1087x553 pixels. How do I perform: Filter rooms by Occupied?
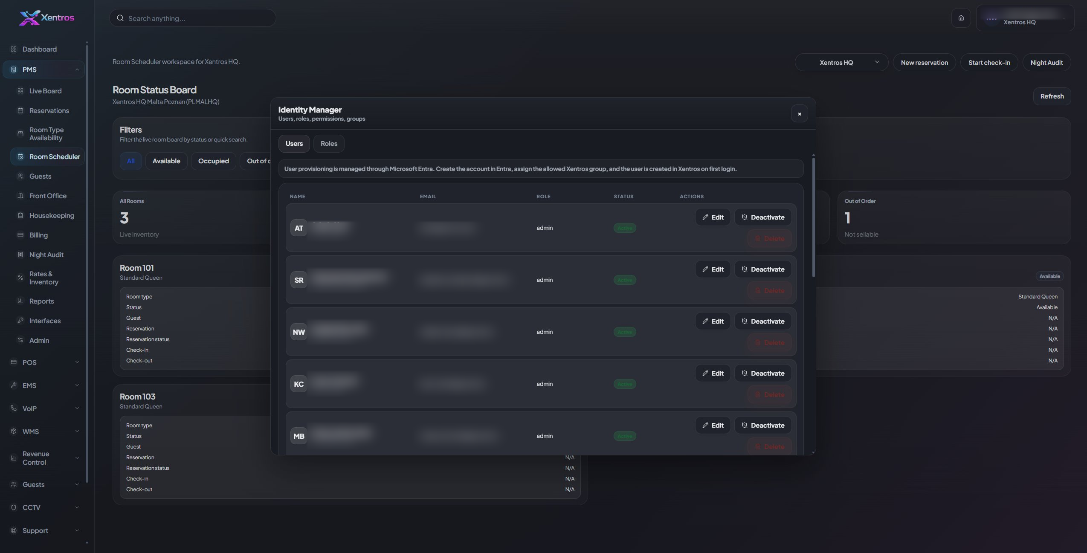(213, 161)
